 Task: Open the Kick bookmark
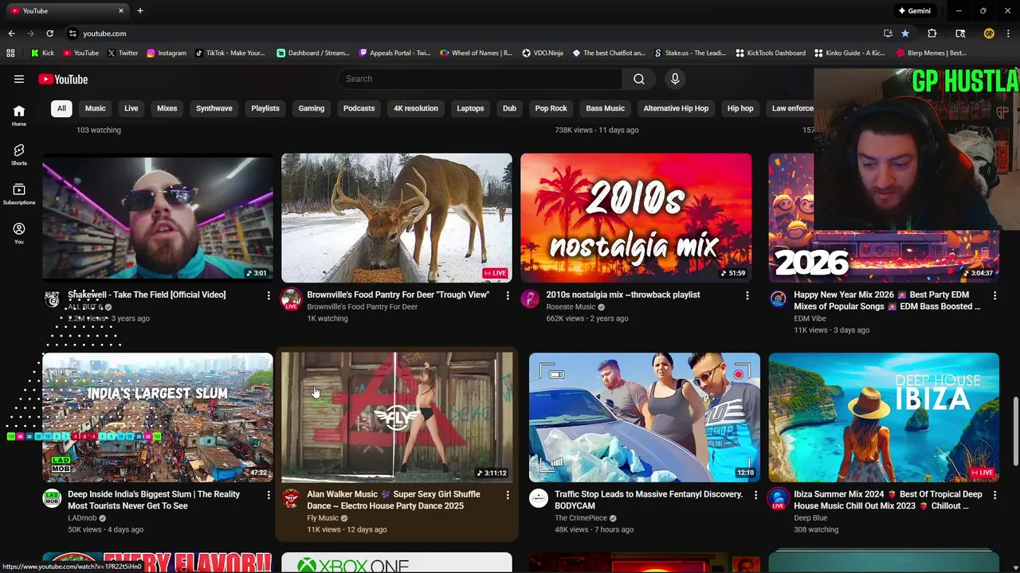43,53
